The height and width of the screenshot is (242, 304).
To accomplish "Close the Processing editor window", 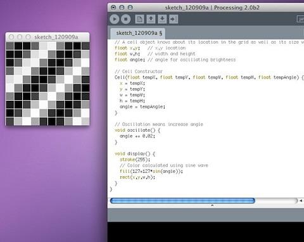I will point(113,8).
